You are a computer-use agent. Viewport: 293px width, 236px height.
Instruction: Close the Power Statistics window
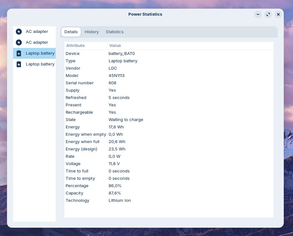(278, 14)
